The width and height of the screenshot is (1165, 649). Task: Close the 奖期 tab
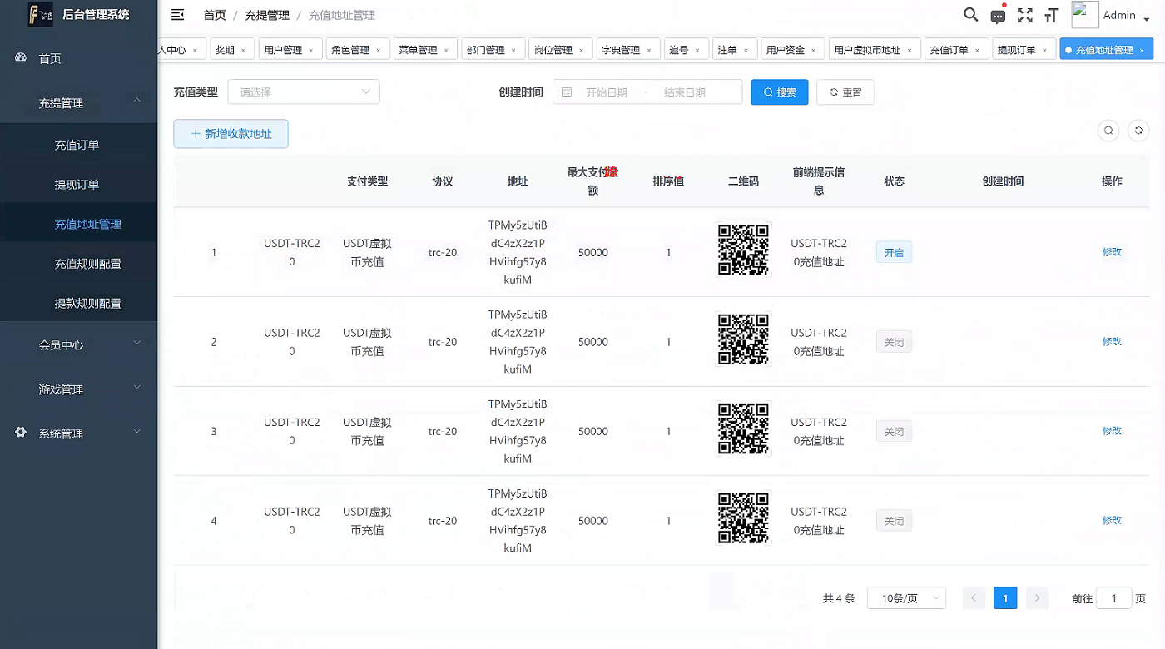[243, 51]
